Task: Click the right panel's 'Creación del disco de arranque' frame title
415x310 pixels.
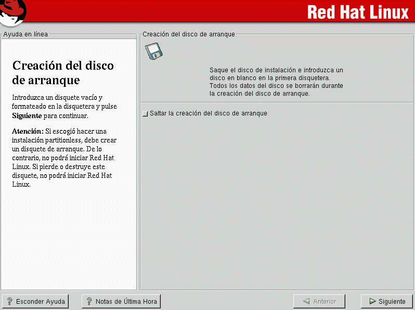Action: 189,34
